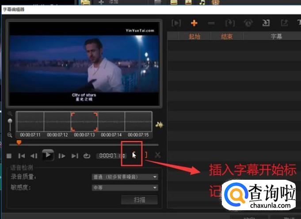Screen dimensions: 301x219
Task: Step back to the previous frame
Action: click(x=34, y=156)
